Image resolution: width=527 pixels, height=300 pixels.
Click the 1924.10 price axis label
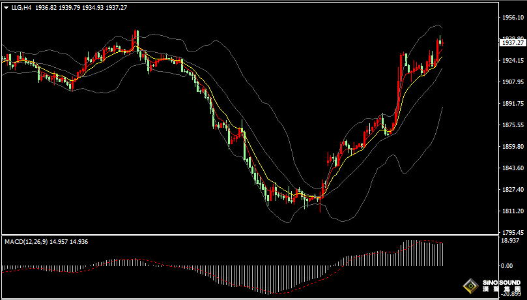[513, 61]
